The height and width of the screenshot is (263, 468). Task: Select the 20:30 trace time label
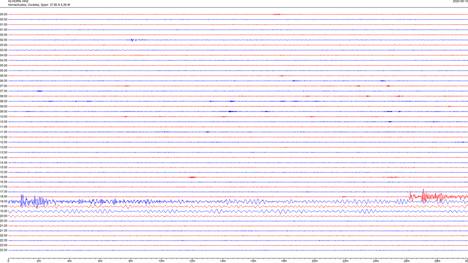3,221
